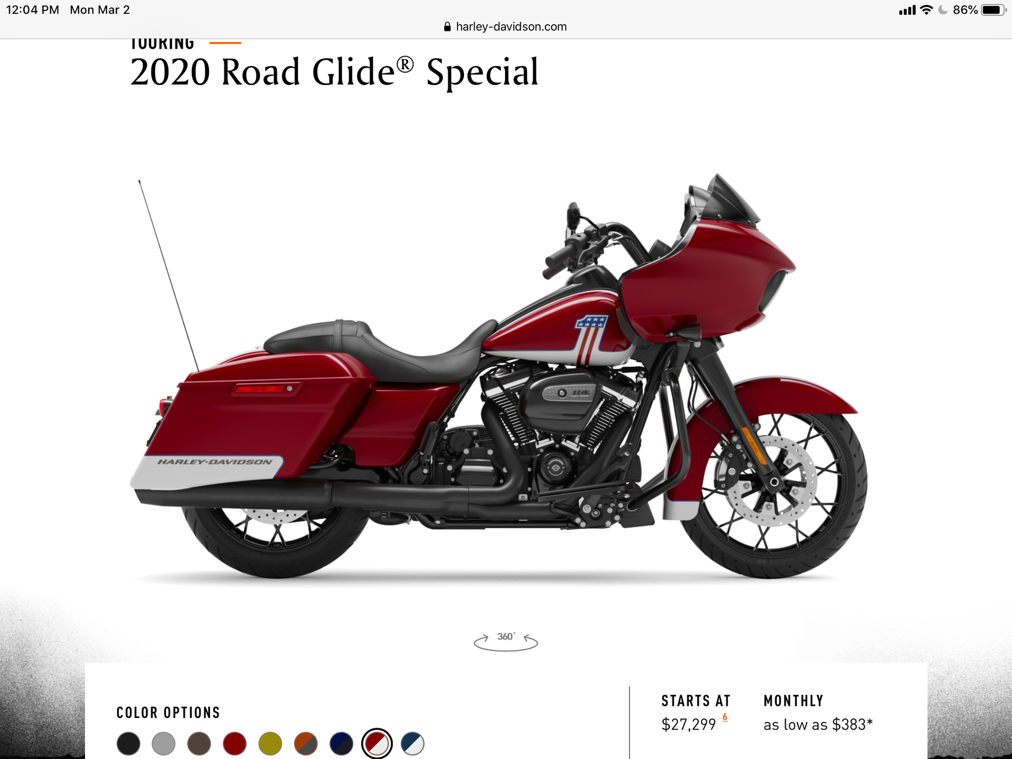Select the dark navy blue swatch
The width and height of the screenshot is (1012, 759).
[341, 744]
